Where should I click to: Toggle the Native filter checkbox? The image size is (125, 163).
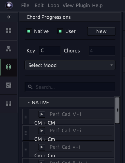click(x=29, y=31)
